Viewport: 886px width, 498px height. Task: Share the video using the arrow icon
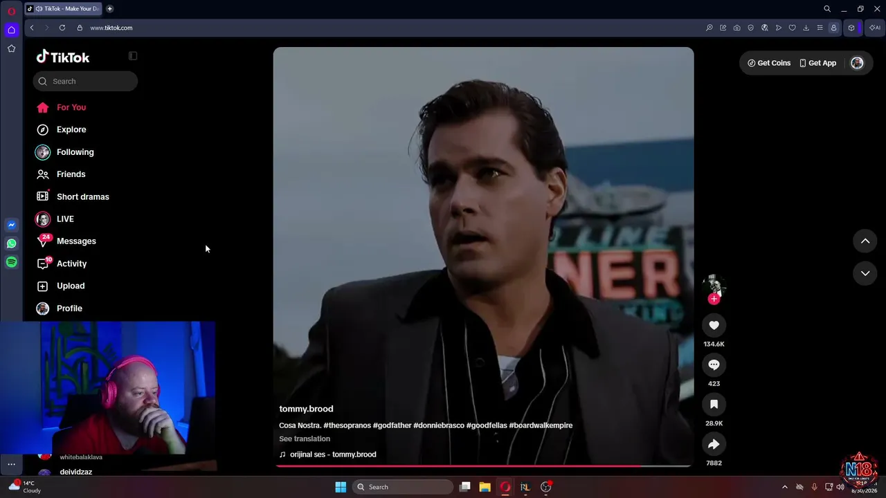click(x=714, y=444)
